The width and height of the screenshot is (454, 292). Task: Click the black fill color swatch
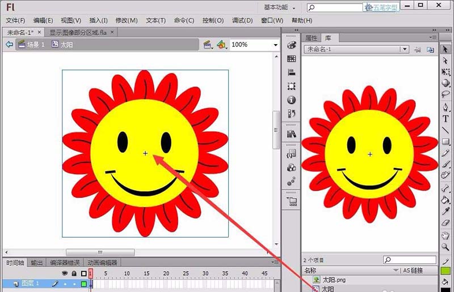[x=445, y=289]
